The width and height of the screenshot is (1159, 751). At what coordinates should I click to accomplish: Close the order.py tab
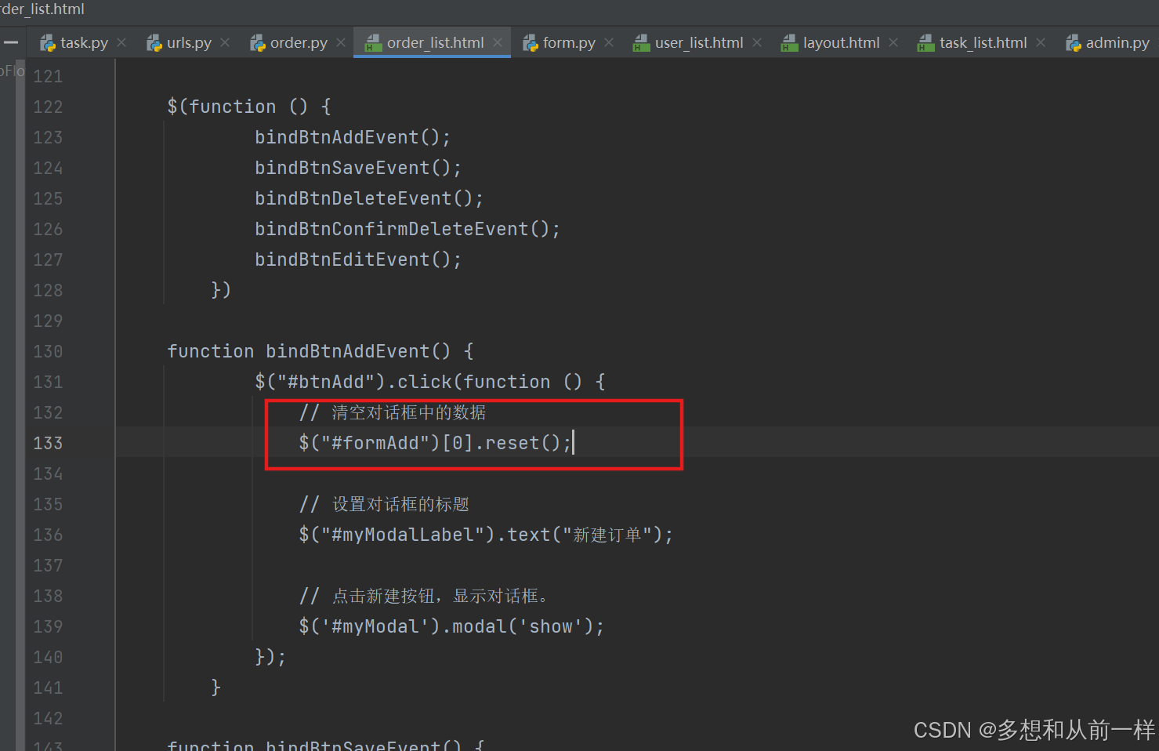coord(339,42)
